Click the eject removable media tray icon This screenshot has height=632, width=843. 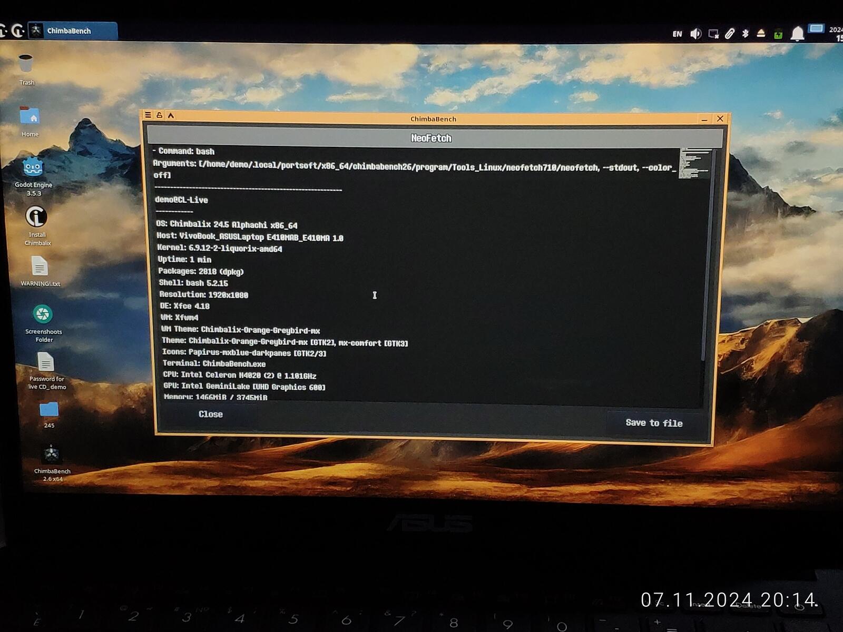coord(761,34)
